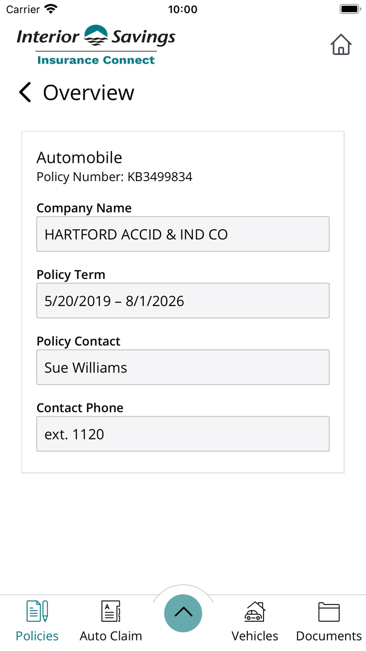This screenshot has width=366, height=651.
Task: Tap the Home icon in top right
Action: (x=341, y=45)
